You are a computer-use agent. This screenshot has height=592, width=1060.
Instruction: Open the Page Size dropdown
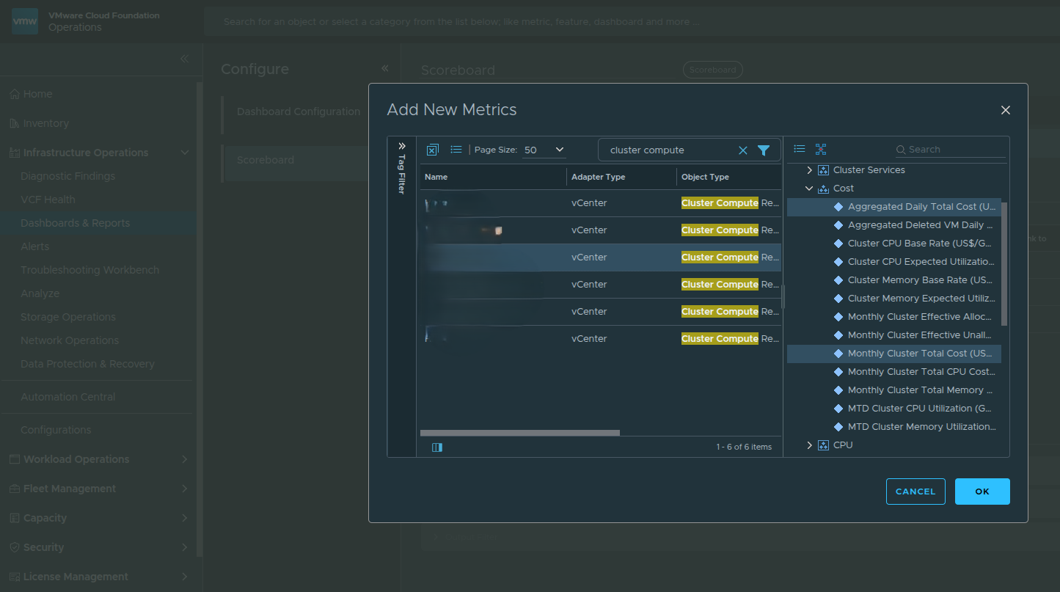[x=544, y=149]
